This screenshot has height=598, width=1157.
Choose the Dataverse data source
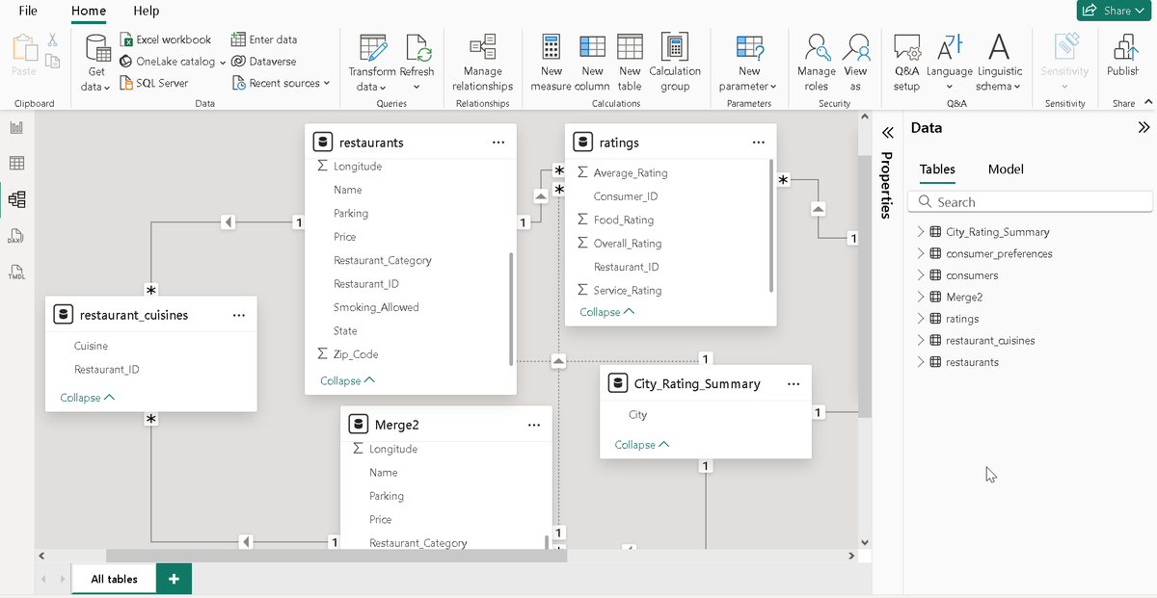pyautogui.click(x=264, y=61)
